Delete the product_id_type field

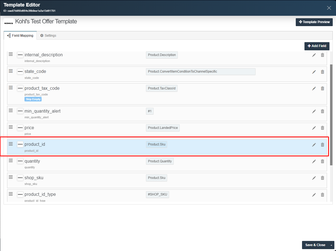pyautogui.click(x=322, y=194)
